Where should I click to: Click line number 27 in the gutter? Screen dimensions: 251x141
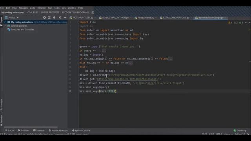(70, 91)
